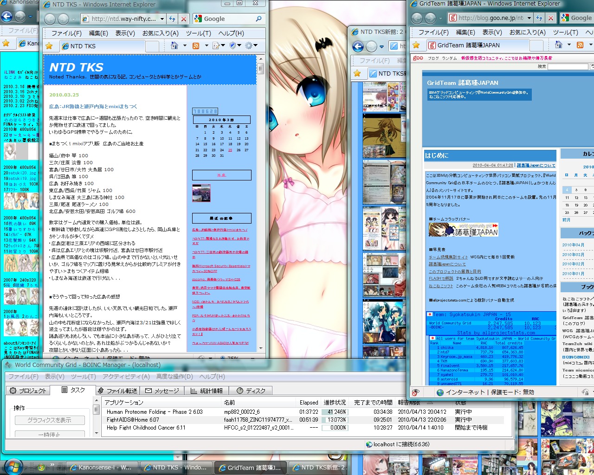Open RSS feed dropdown arrow in NTD TKS
Screen dimensions: 594x475
206,45
